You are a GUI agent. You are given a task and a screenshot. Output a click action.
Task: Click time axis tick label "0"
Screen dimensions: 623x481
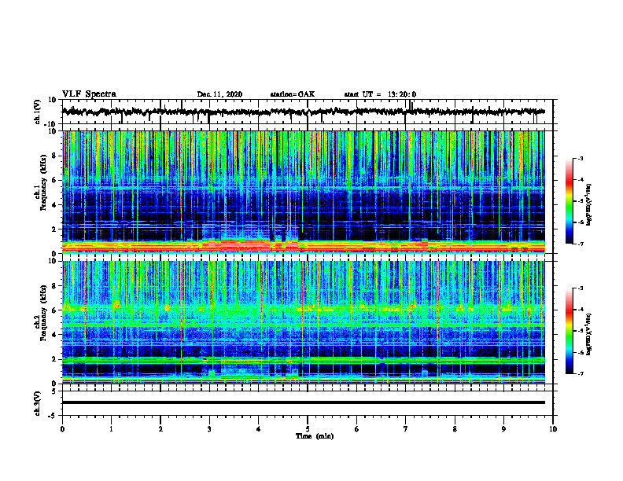pyautogui.click(x=62, y=429)
